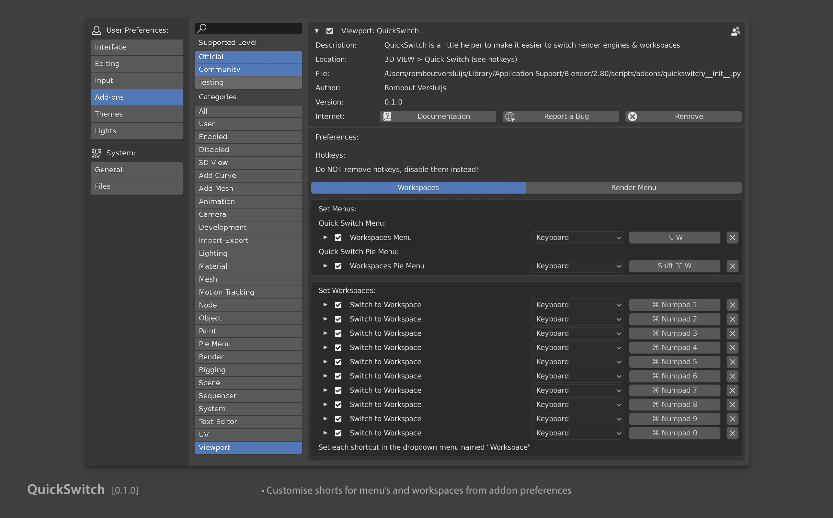Toggle the Viewport QuickSwitch addon checkbox
This screenshot has height=518, width=833.
click(x=331, y=30)
